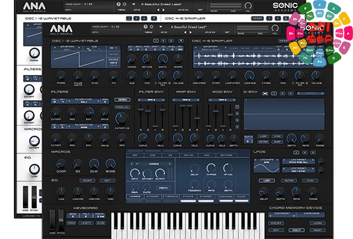Click the Mod wheel on front keyboard
The height and width of the screenshot is (239, 353).
point(52,220)
